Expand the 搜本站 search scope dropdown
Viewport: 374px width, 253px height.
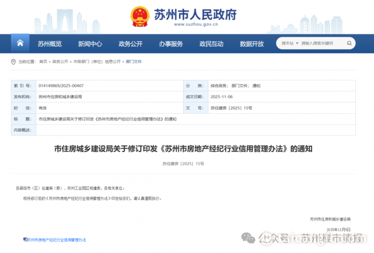point(289,43)
